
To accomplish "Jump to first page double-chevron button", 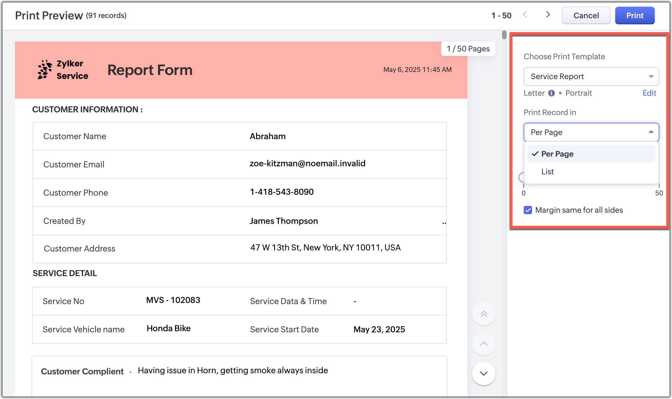I will [483, 314].
